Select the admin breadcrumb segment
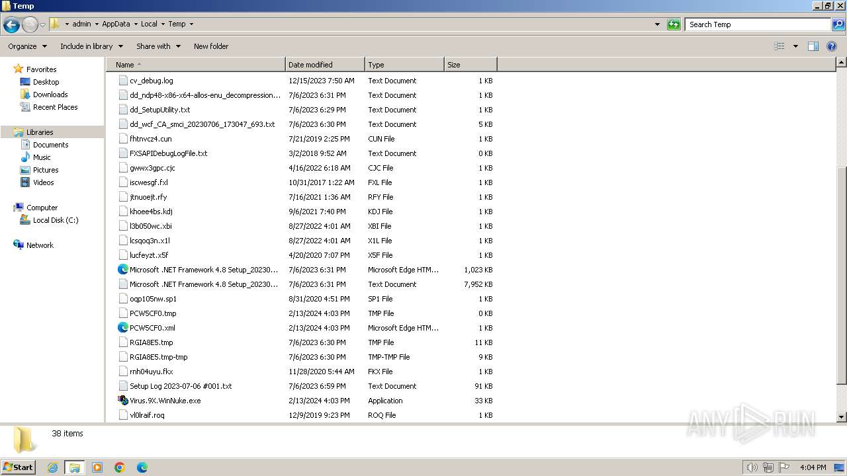This screenshot has width=847, height=476. [x=81, y=24]
